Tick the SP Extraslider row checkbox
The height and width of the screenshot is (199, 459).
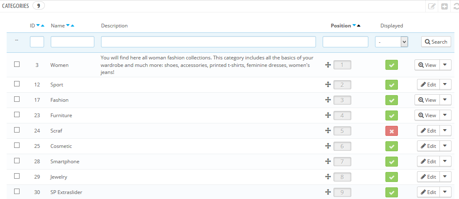17,192
